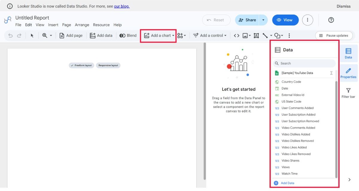Select the Responsive layout option
Screen dimensions: 359x191
point(108,65)
